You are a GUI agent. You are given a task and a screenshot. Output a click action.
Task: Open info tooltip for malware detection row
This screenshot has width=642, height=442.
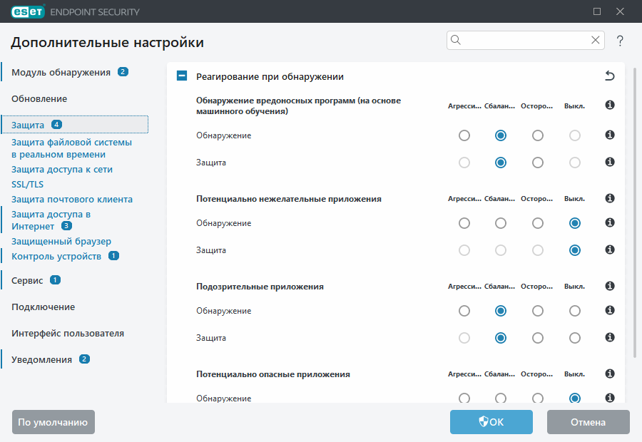(x=610, y=105)
